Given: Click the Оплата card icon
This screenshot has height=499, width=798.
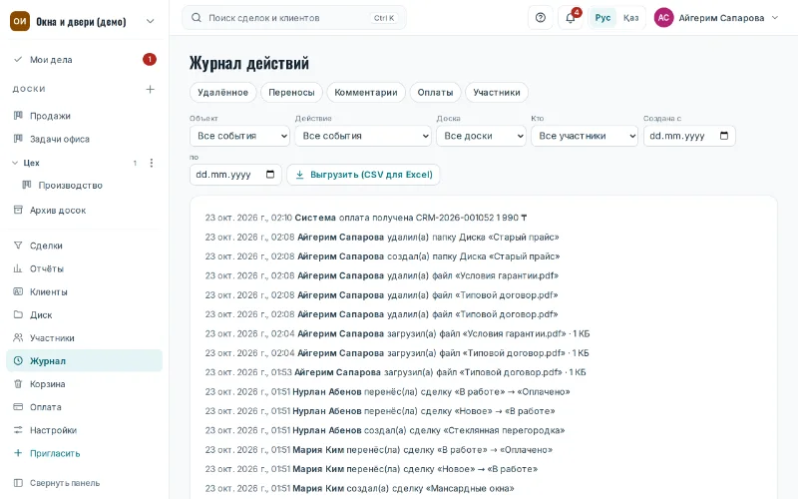Looking at the screenshot, I should [x=18, y=407].
